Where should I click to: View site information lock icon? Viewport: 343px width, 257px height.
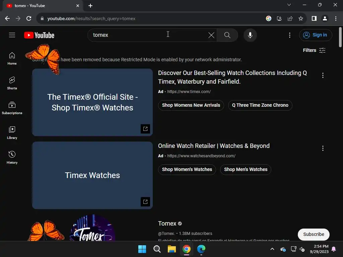(42, 19)
